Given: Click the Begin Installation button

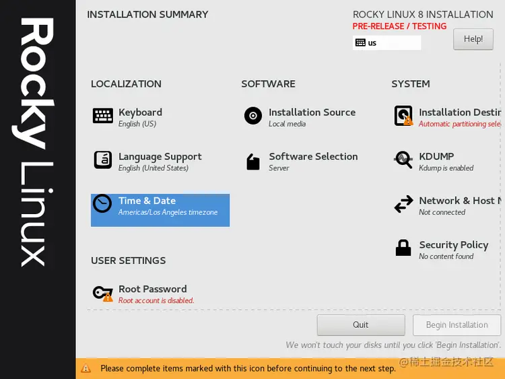Looking at the screenshot, I should tap(457, 325).
